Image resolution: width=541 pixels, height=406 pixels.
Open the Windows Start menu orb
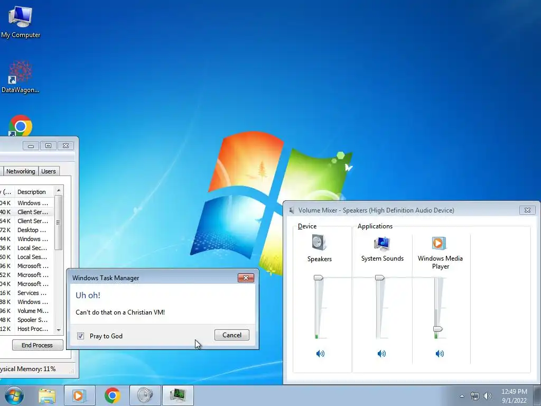click(x=14, y=395)
